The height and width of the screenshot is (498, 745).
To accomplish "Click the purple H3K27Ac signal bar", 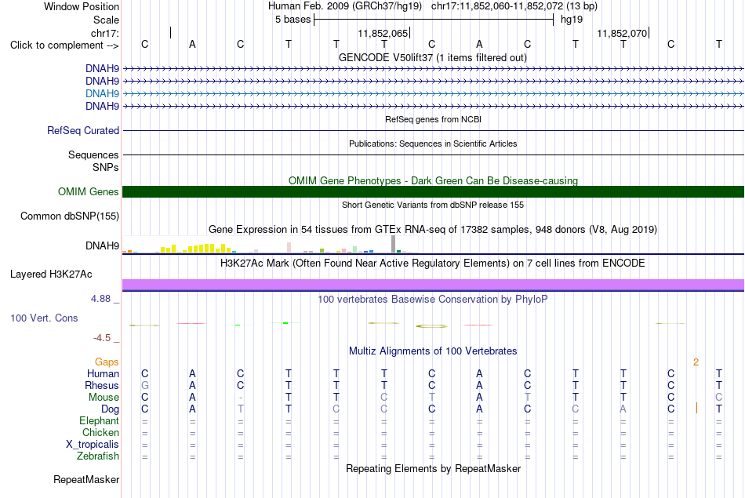I will (433, 285).
